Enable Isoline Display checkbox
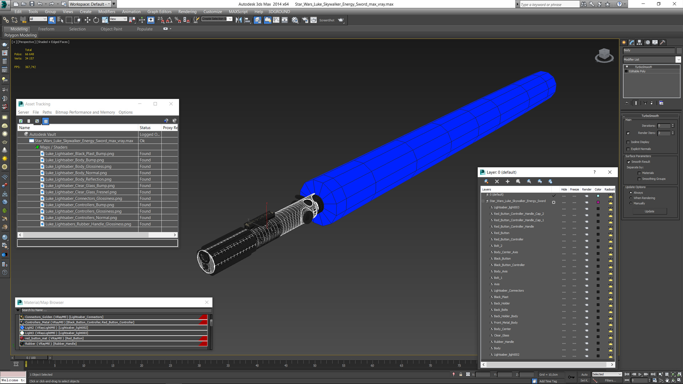The image size is (683, 384). click(628, 142)
